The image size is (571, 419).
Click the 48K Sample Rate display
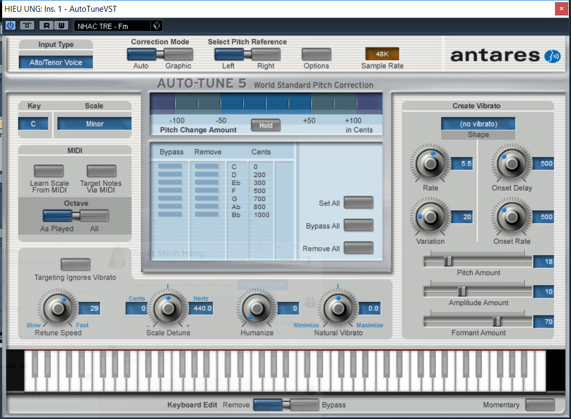382,54
